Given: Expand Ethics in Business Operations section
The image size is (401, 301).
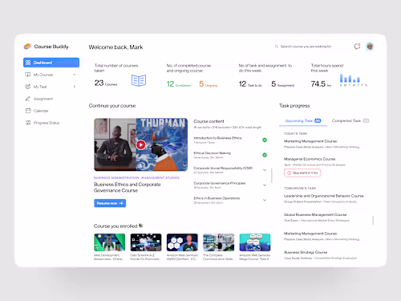Looking at the screenshot, I should click(265, 200).
